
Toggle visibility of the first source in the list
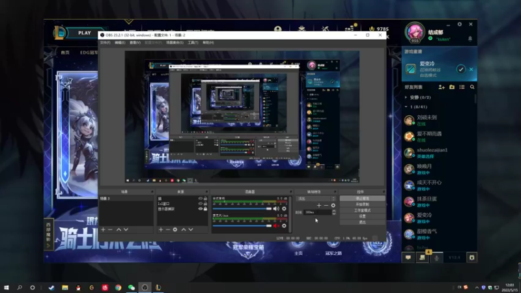pyautogui.click(x=201, y=199)
